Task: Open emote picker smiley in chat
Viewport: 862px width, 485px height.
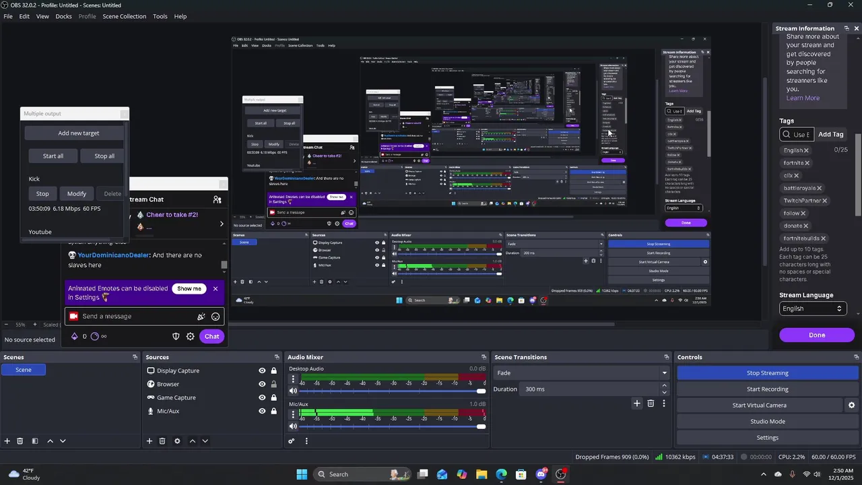Action: tap(215, 317)
